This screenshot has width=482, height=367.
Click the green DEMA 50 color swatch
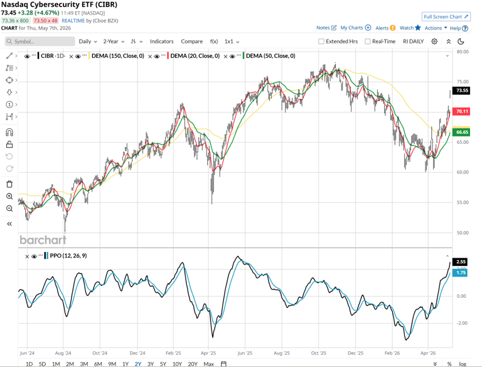point(244,56)
